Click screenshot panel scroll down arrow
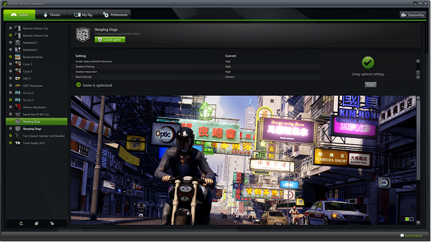Viewport: 431px width, 242px height. [x=419, y=223]
